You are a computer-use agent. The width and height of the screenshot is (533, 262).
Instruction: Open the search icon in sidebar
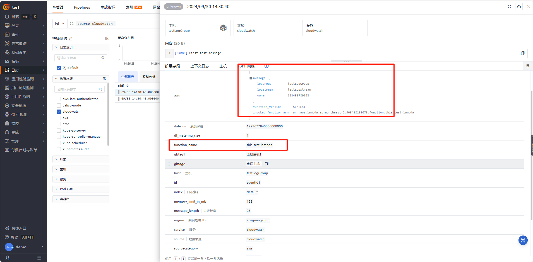click(x=7, y=17)
